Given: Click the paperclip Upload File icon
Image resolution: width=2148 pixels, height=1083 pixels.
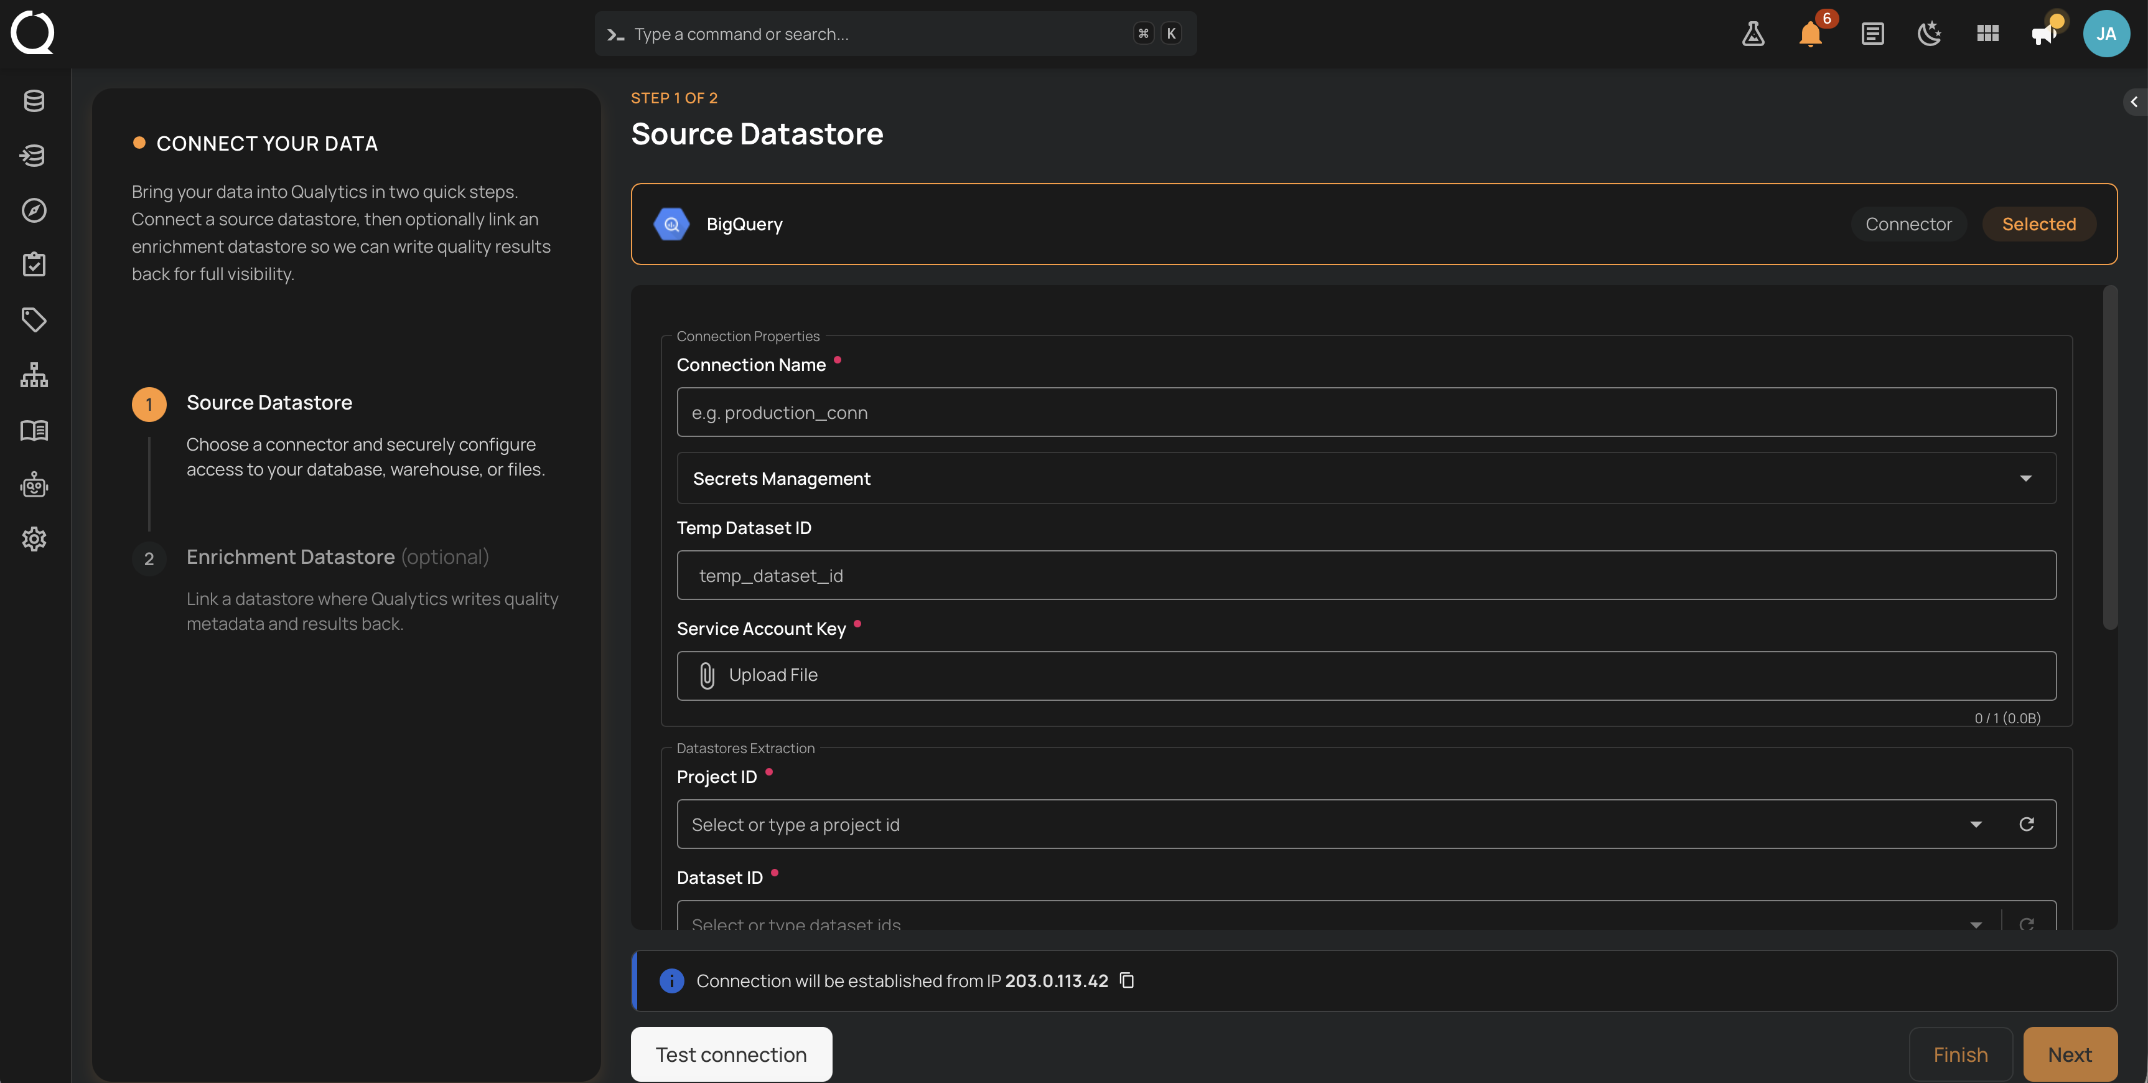Looking at the screenshot, I should 707,675.
